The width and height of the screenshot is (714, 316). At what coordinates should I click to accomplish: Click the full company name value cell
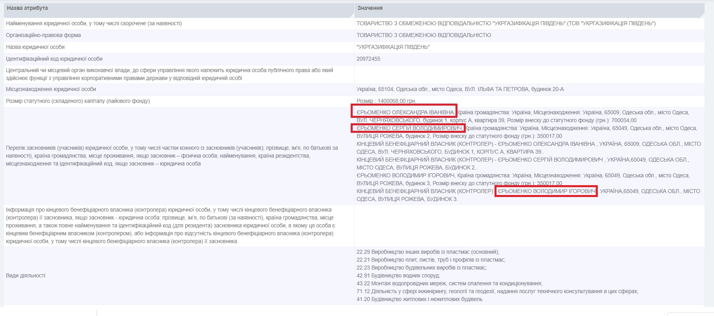click(x=506, y=23)
